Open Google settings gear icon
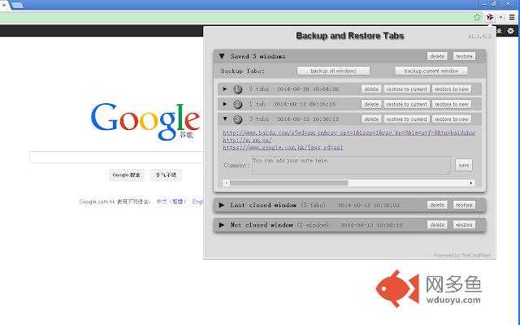 tap(511, 31)
